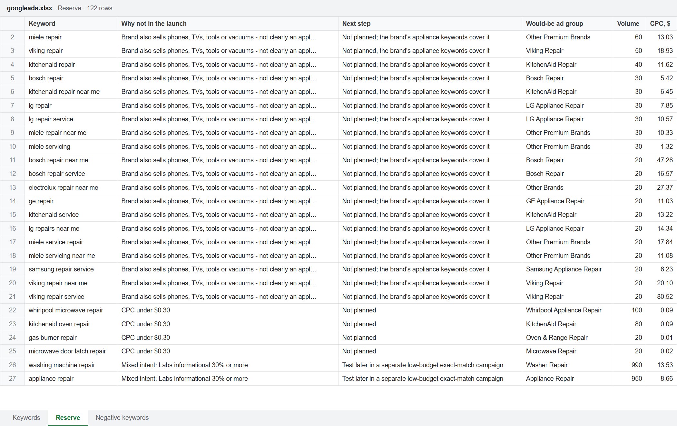Select the 'appliance repair' keyword cell
The image size is (677, 426).
click(71, 379)
